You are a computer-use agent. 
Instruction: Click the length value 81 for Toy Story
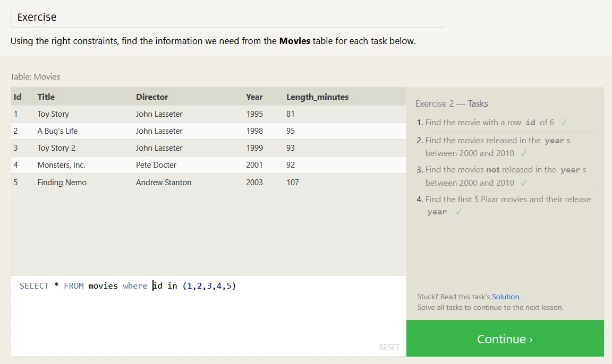click(291, 114)
